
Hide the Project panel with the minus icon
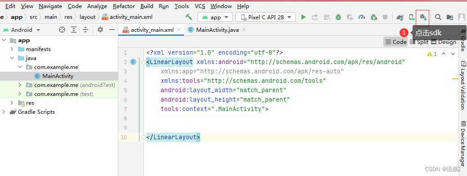pyautogui.click(x=112, y=30)
